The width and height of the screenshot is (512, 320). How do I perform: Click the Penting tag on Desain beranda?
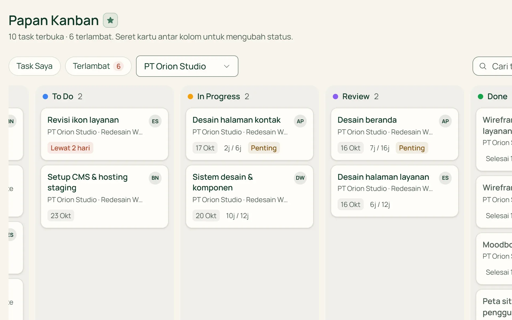coord(412,148)
